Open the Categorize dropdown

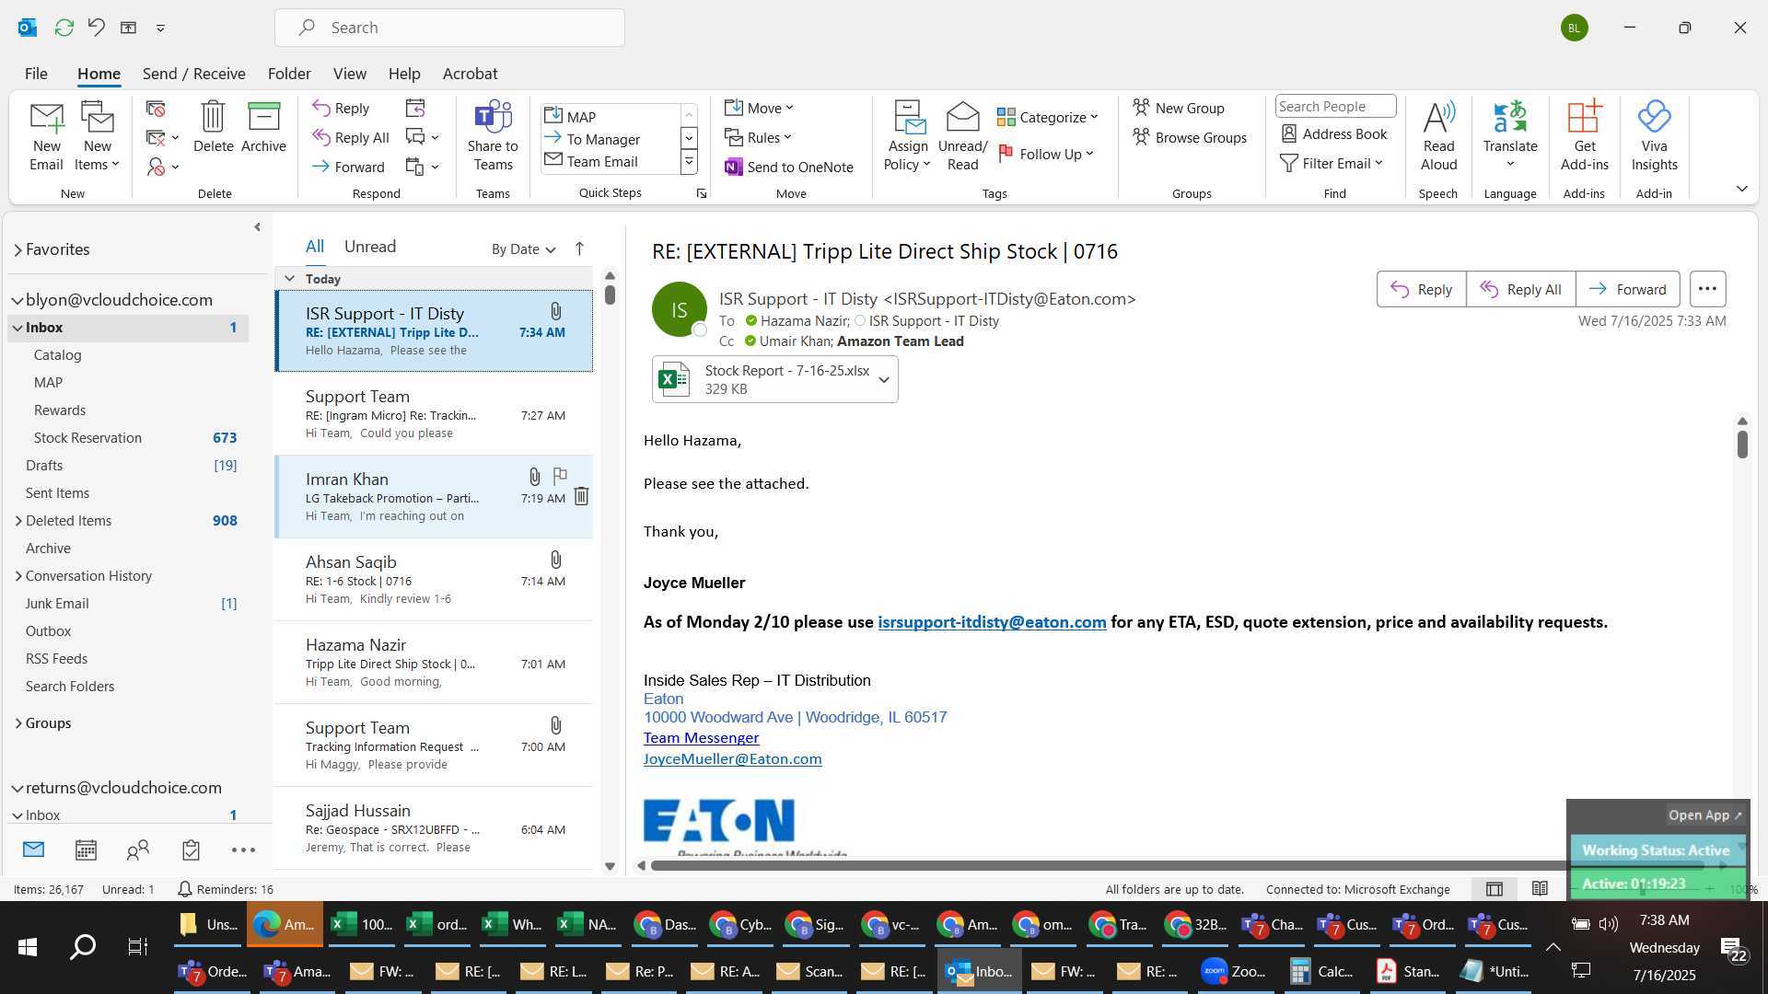(1048, 117)
